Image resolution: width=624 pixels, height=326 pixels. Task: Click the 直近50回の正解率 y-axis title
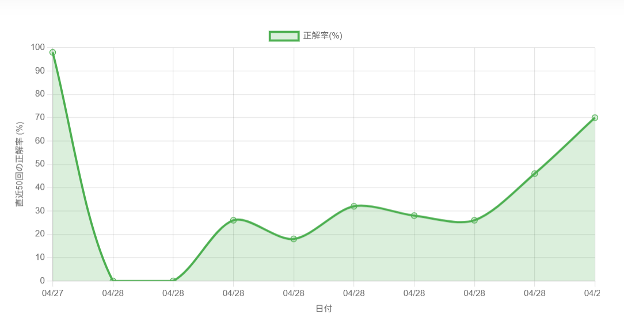[20, 164]
